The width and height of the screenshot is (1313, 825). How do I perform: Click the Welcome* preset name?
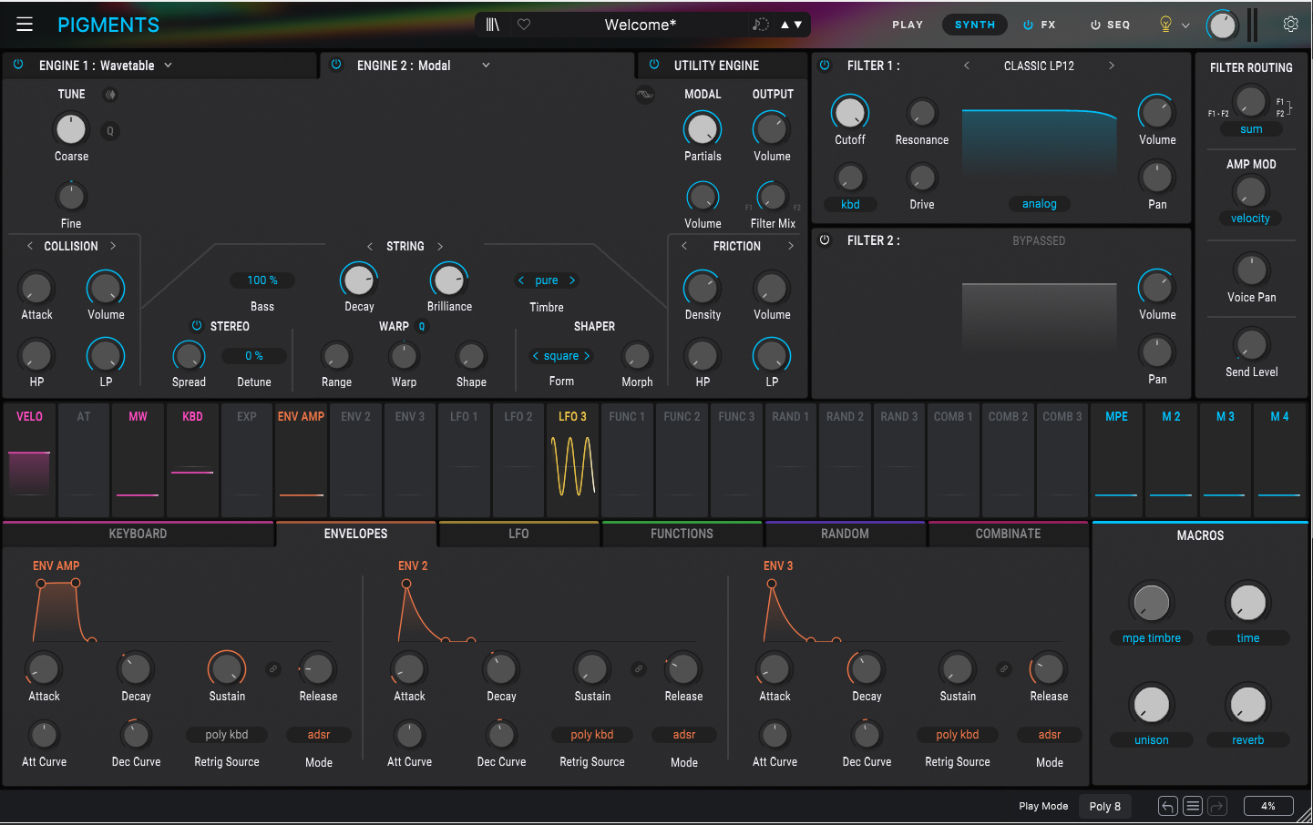coord(641,25)
